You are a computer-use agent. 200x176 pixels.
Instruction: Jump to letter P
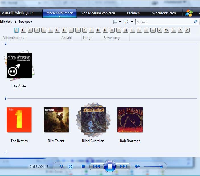(119, 30)
